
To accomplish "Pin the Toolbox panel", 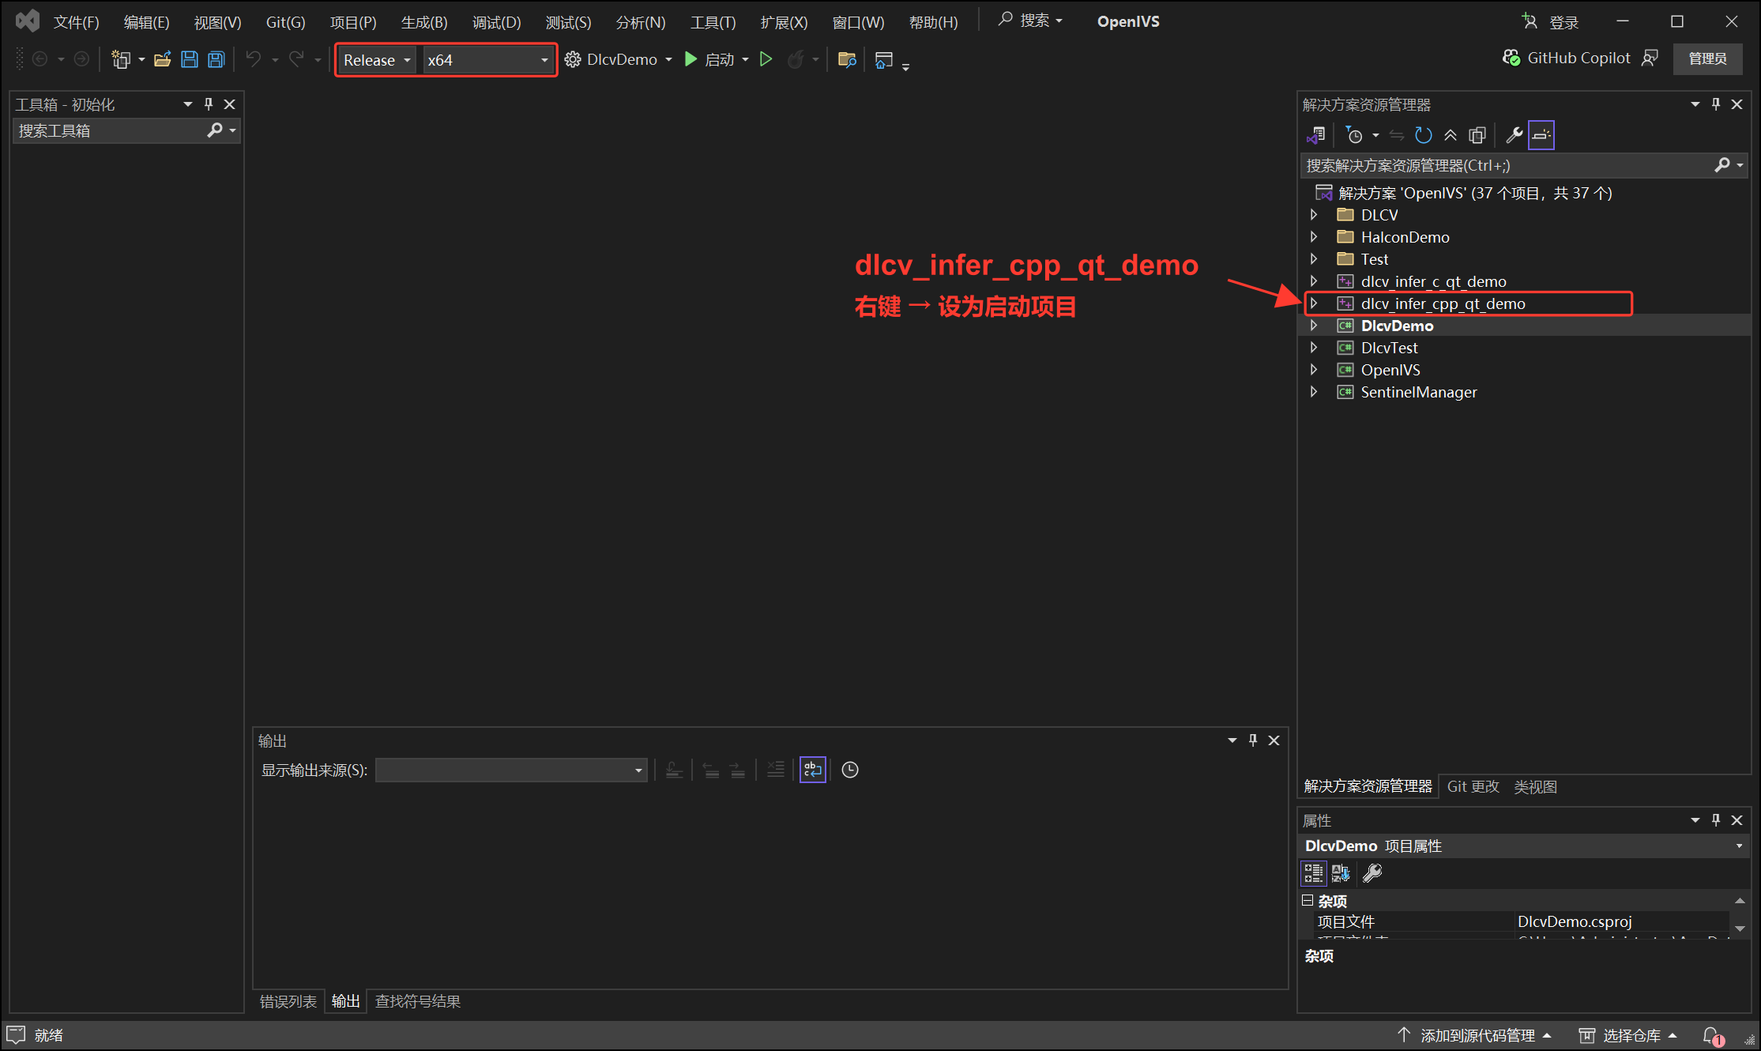I will (x=209, y=104).
